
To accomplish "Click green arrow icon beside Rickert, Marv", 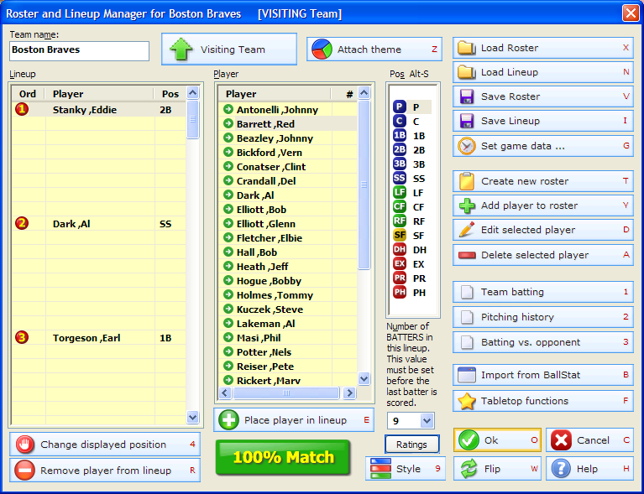I will [228, 380].
